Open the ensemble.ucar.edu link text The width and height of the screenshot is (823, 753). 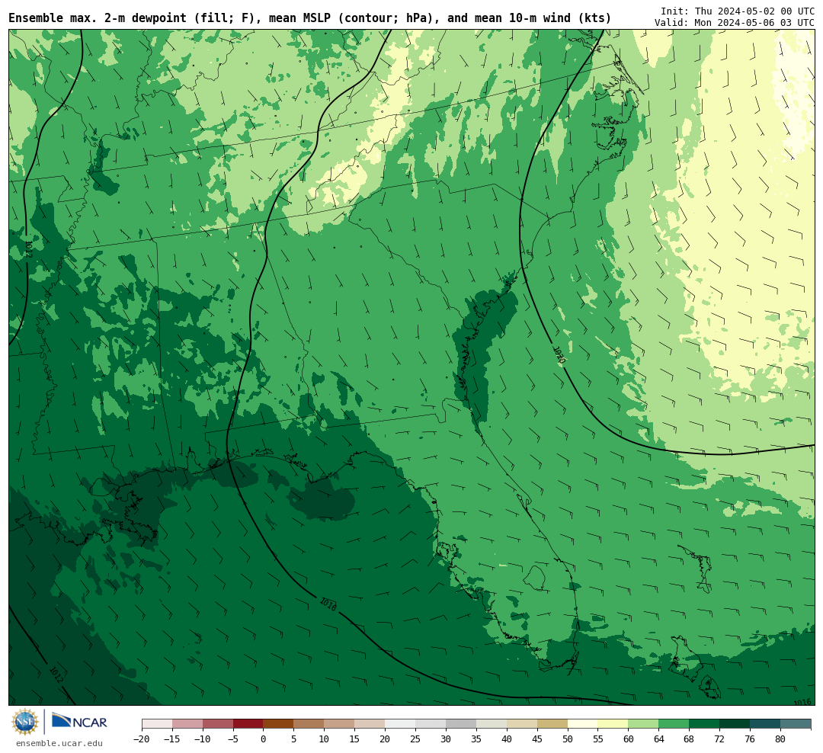coord(59,743)
